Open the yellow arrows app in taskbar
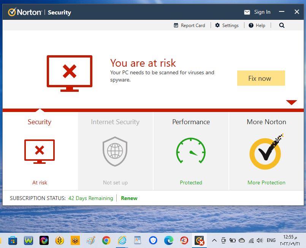This screenshot has height=248, width=306. point(60,240)
